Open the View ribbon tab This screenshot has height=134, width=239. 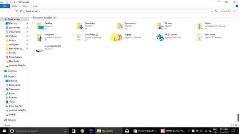click(35, 6)
